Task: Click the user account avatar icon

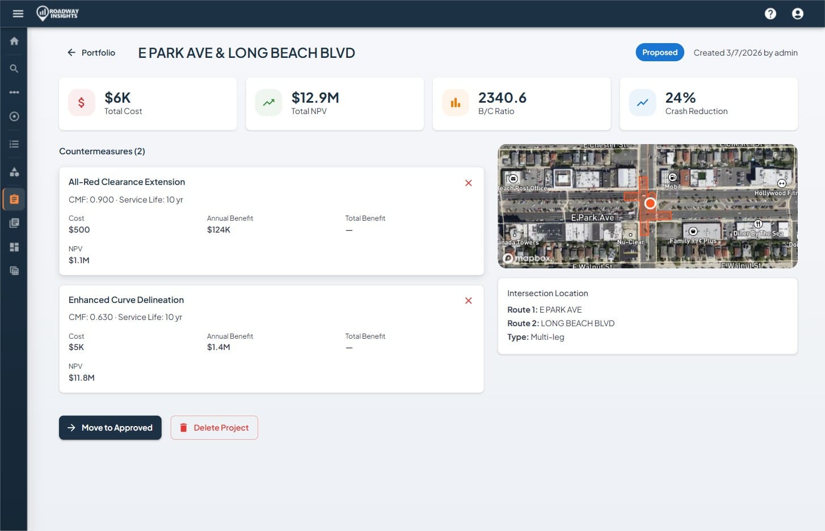Action: coord(797,14)
